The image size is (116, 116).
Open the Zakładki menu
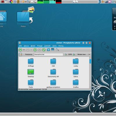[48, 46]
